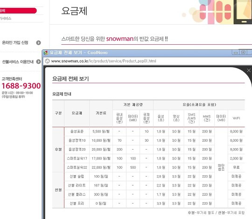Click the 5,500 원/월 base fee cell
Viewport: 252px width, 219px height.
tap(101, 131)
